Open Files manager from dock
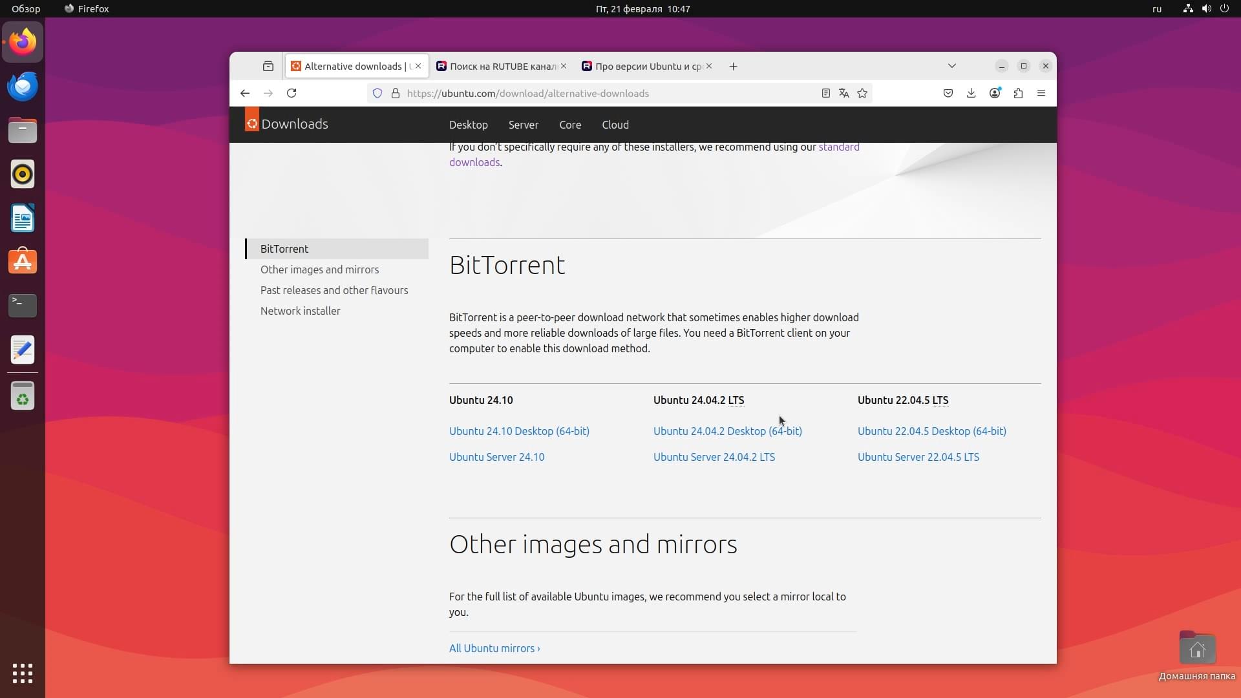This screenshot has height=698, width=1241. (x=23, y=130)
